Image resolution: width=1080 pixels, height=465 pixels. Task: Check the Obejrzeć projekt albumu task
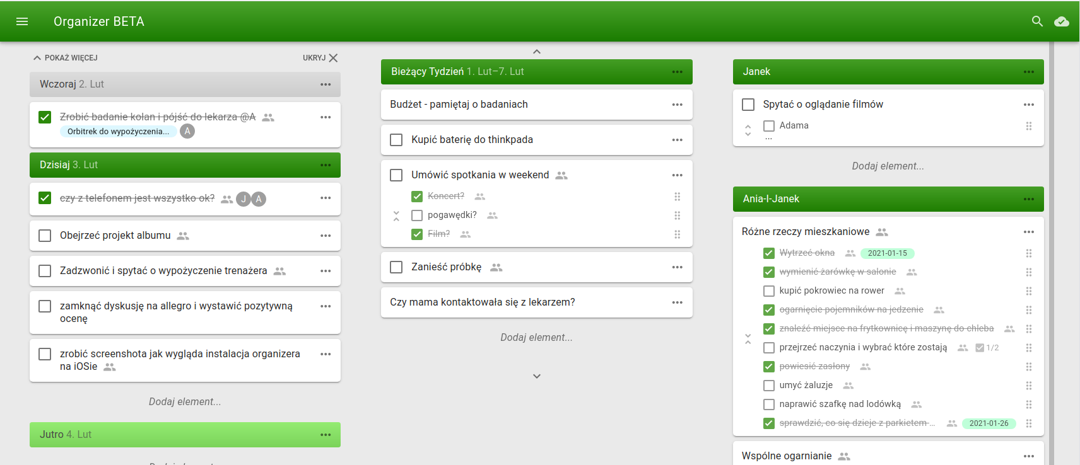45,236
